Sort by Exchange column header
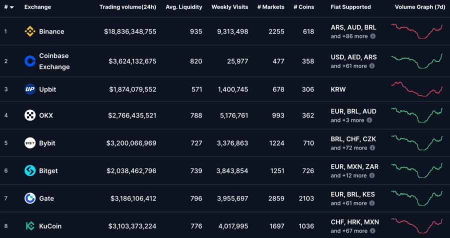The height and width of the screenshot is (238, 450). pyautogui.click(x=37, y=7)
